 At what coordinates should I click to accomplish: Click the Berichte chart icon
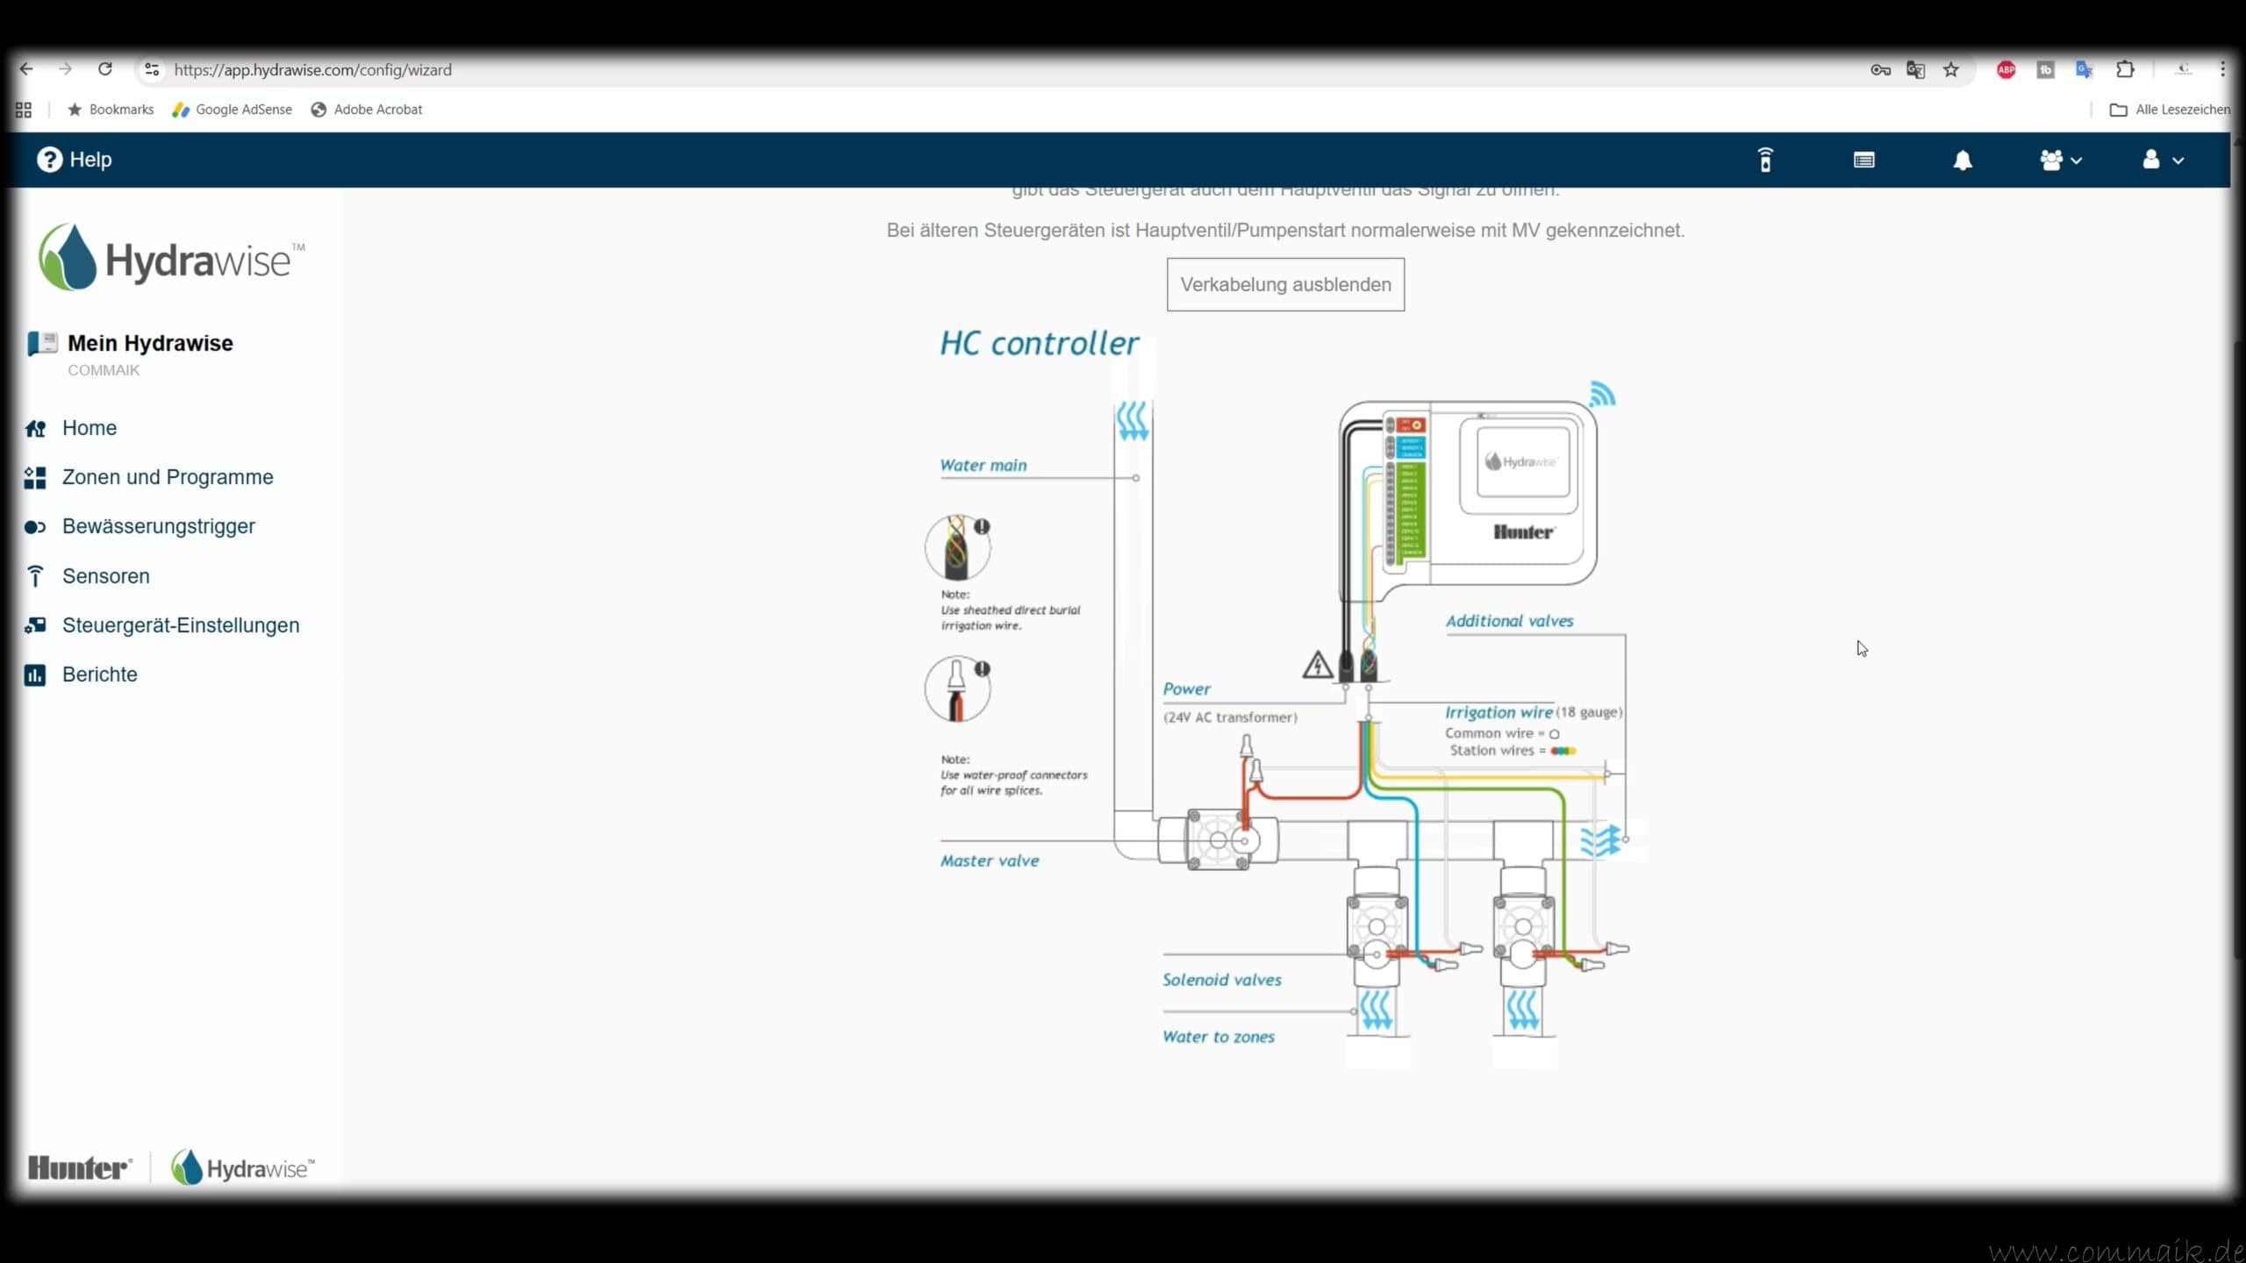[35, 674]
